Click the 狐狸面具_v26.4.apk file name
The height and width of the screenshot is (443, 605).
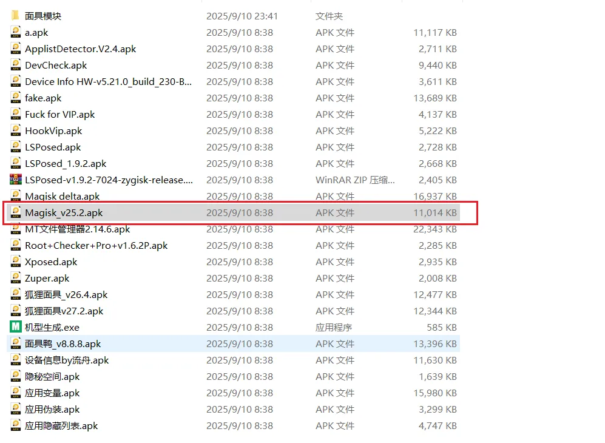click(x=66, y=294)
